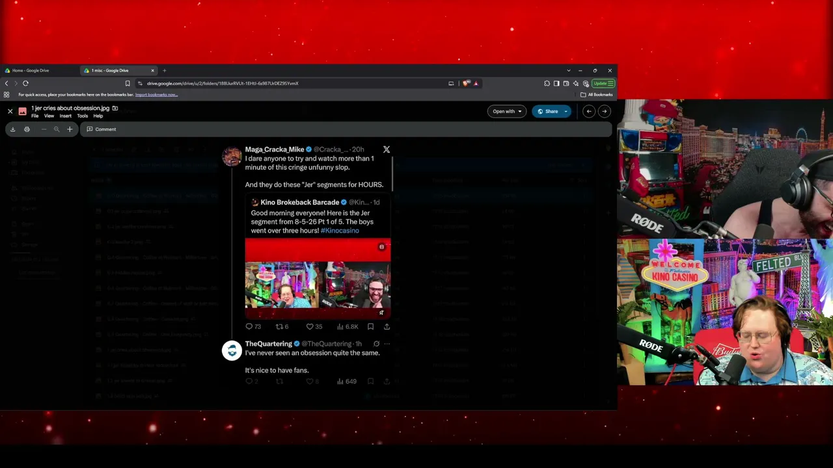Click the 649 views stat
833x468 pixels.
coord(347,382)
